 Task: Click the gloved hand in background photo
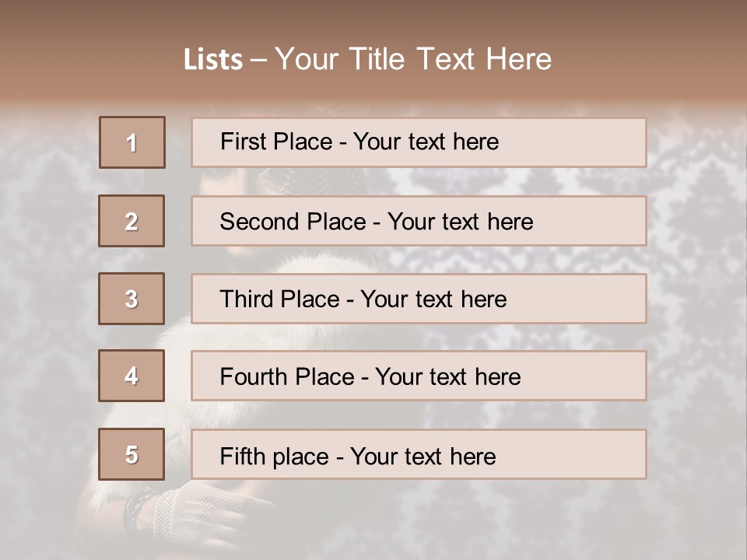click(x=209, y=516)
